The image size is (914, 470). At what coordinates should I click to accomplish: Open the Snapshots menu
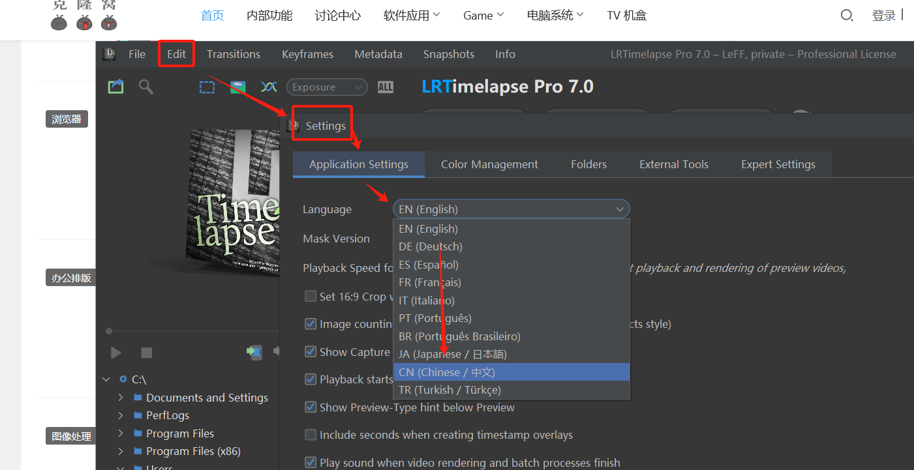449,54
